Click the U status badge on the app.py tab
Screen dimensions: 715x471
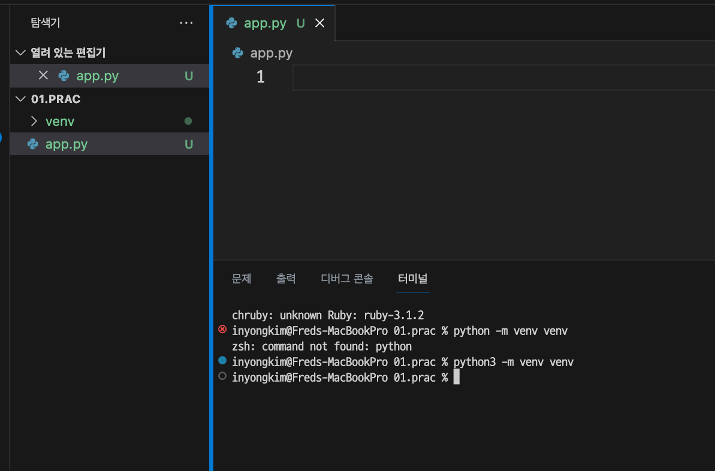click(x=300, y=23)
